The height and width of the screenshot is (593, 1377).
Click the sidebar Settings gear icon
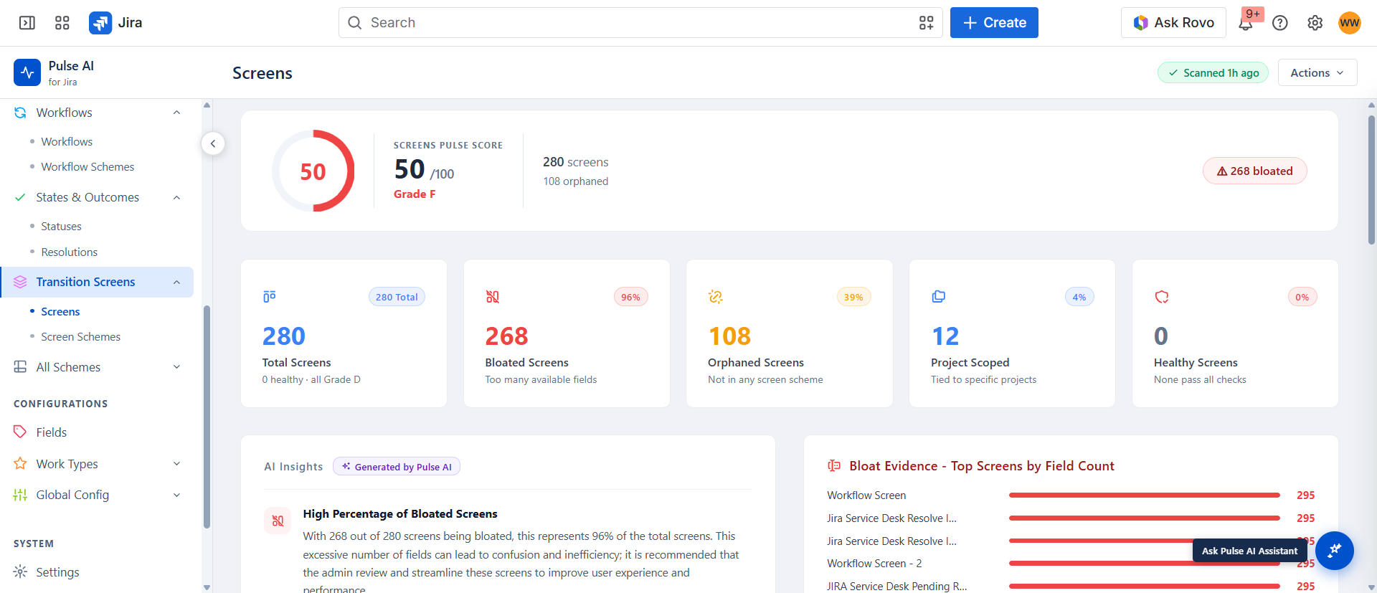[20, 571]
